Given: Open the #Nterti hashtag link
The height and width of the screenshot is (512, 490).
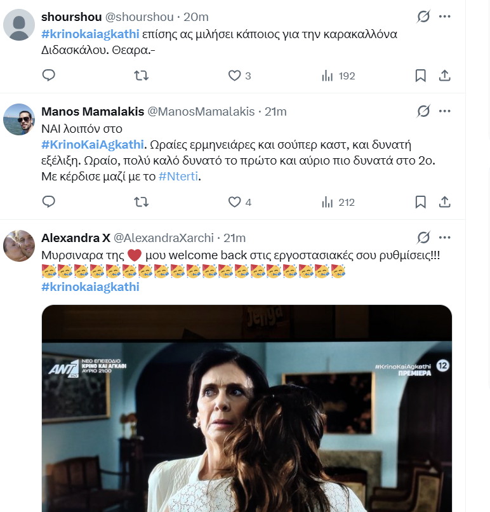Looking at the screenshot, I should click(x=178, y=177).
